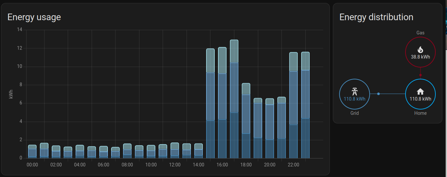The height and width of the screenshot is (177, 447).
Task: Click the Energy usage card title
Action: [34, 17]
